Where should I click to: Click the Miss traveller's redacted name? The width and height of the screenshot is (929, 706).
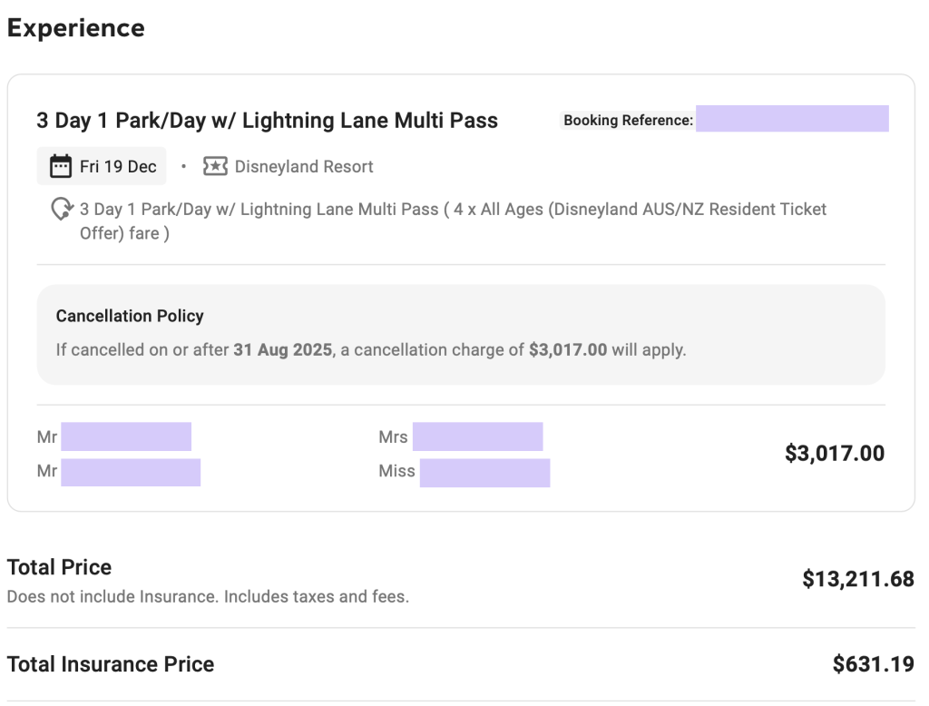pos(484,472)
